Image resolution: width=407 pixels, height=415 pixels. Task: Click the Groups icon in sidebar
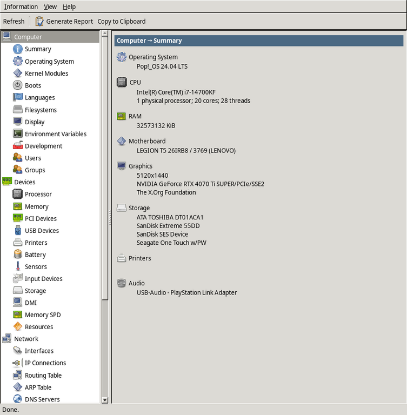tap(17, 170)
